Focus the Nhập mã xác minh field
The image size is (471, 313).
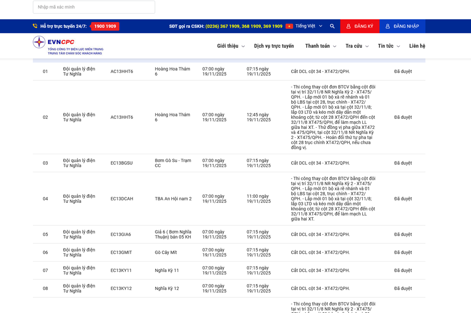(94, 7)
